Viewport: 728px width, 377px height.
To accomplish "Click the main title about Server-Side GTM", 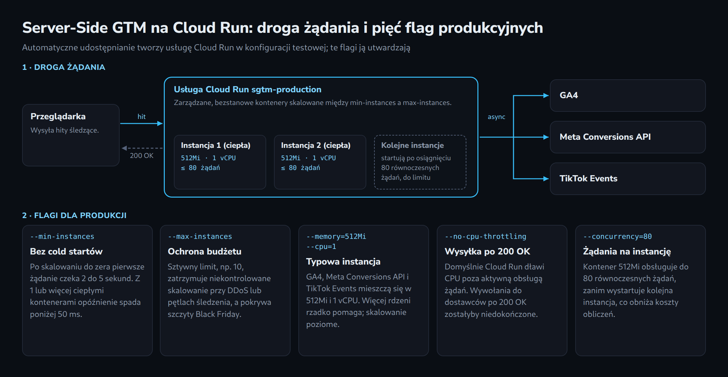I will (x=282, y=28).
